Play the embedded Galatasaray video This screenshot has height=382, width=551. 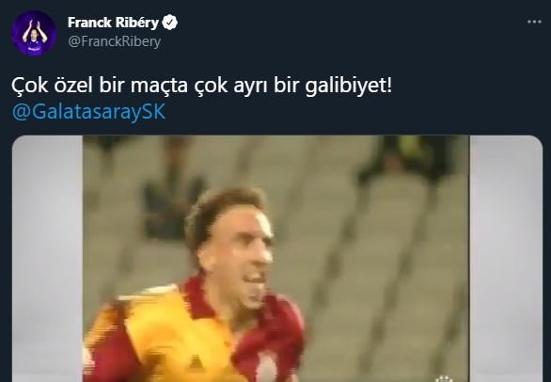[276, 259]
